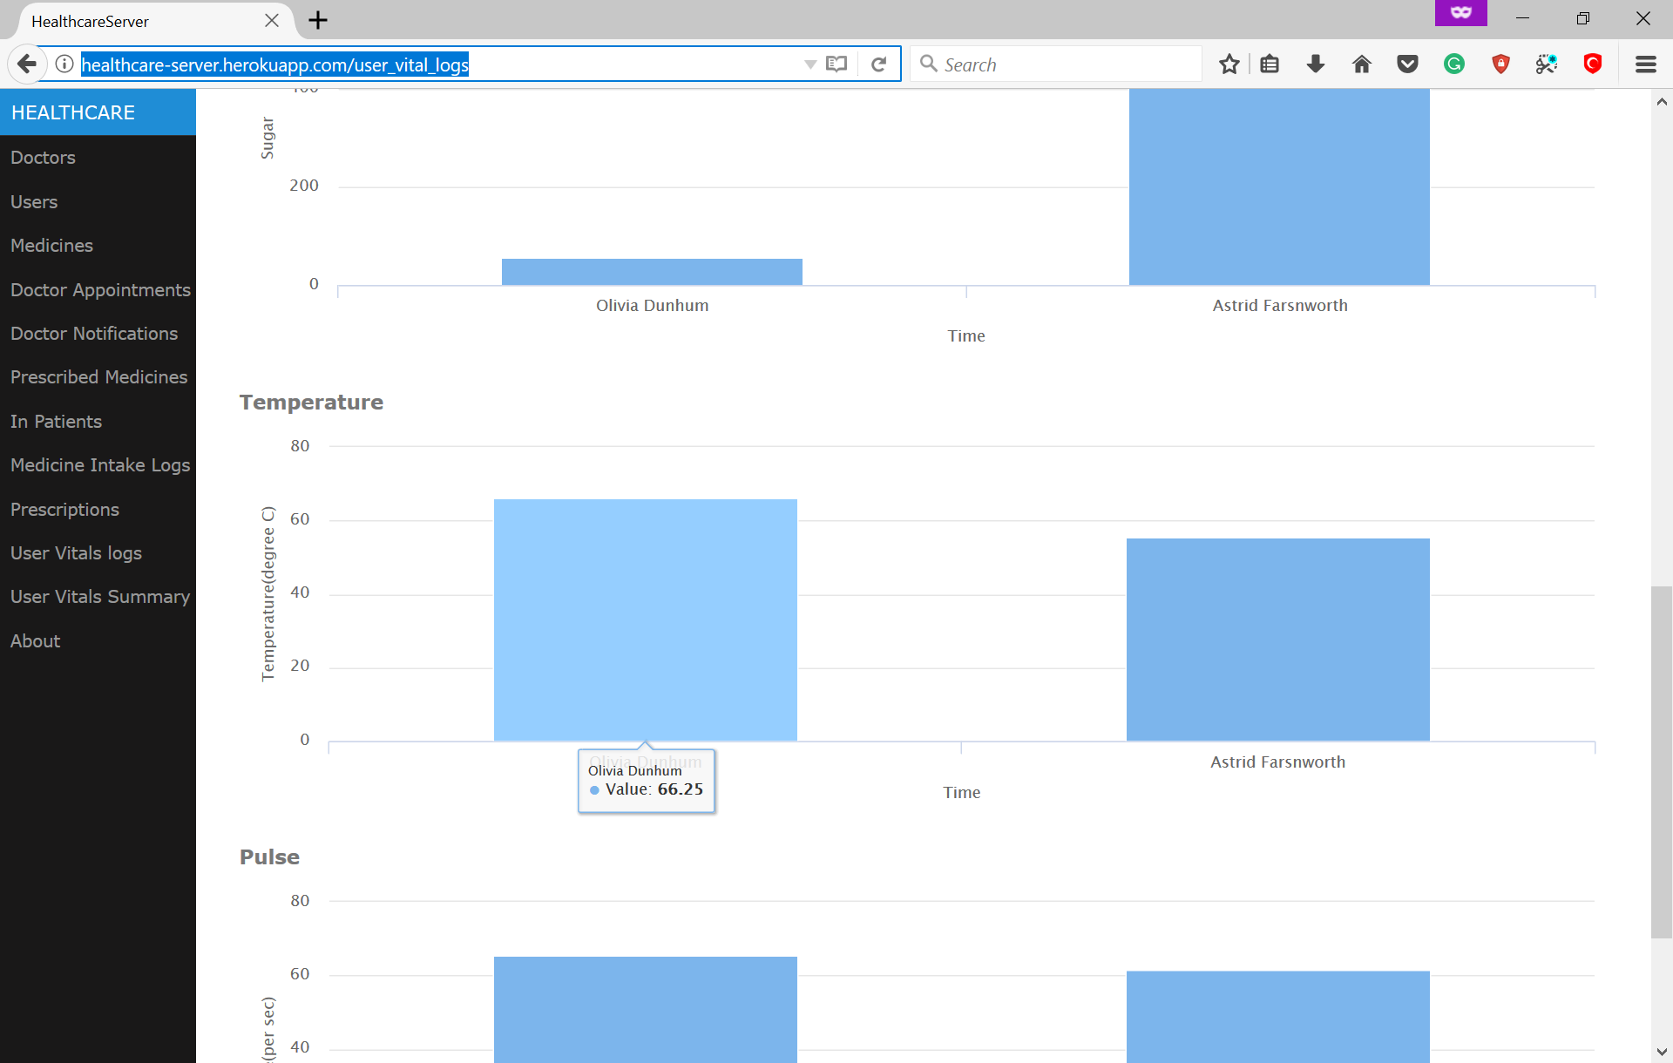Open the Grammarly extension icon
The width and height of the screenshot is (1673, 1063).
tap(1453, 64)
